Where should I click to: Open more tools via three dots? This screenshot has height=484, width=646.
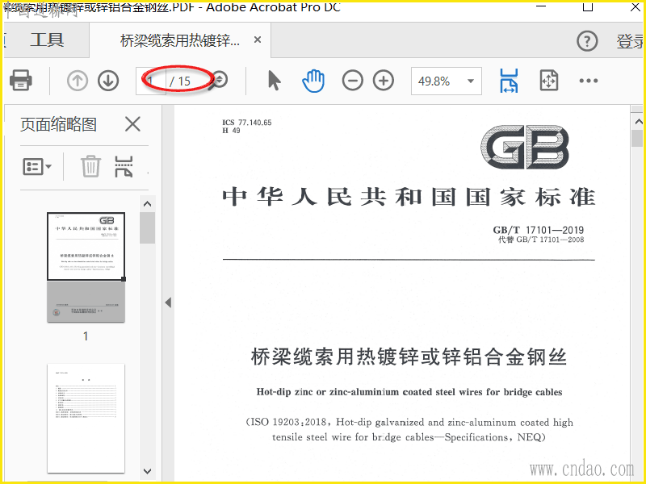589,81
